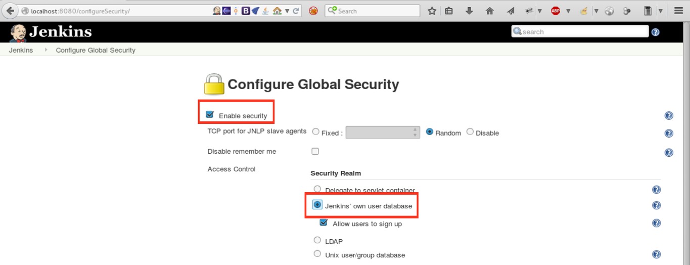Click the Jenkins butler icon in address bar

(x=217, y=11)
